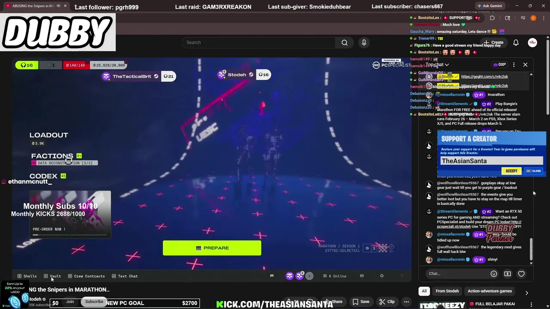Open Chrome profile avatar E
The height and width of the screenshot is (309, 550).
point(533,18)
